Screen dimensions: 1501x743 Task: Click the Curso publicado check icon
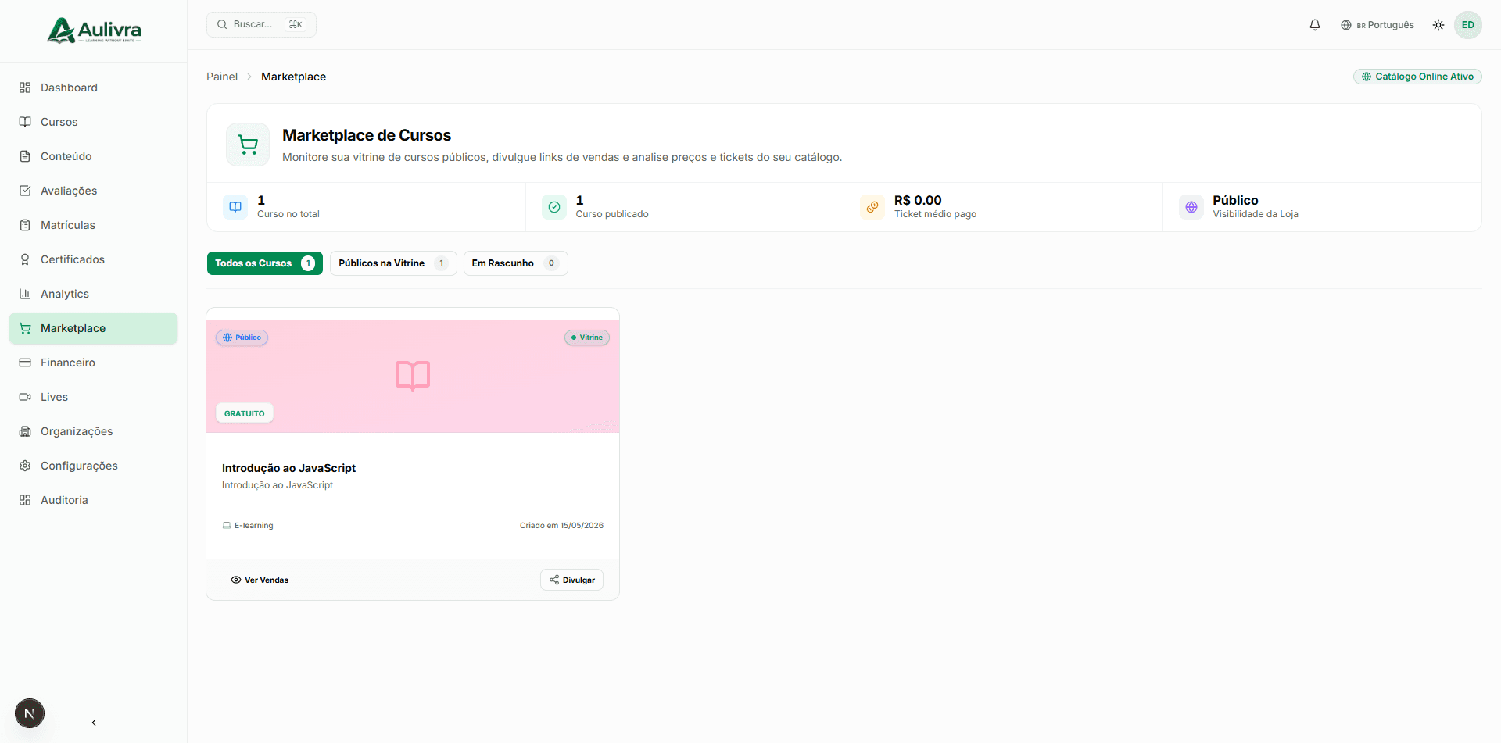tap(554, 207)
